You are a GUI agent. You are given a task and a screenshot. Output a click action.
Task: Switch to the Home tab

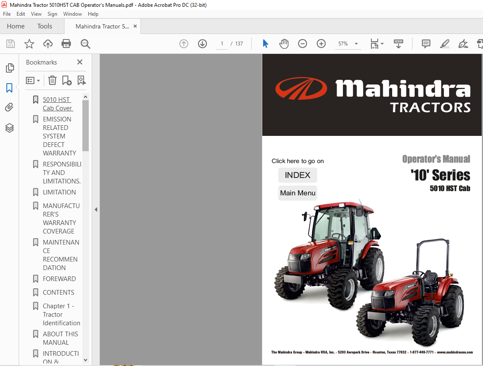click(x=16, y=26)
